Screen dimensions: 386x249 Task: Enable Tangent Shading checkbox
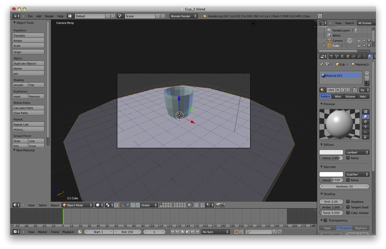(348, 207)
